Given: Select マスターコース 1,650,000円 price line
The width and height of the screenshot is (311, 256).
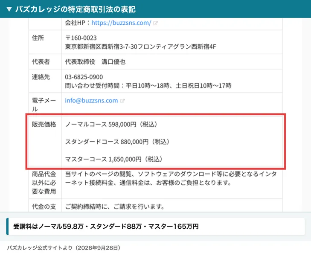Looking at the screenshot, I should coord(114,159).
